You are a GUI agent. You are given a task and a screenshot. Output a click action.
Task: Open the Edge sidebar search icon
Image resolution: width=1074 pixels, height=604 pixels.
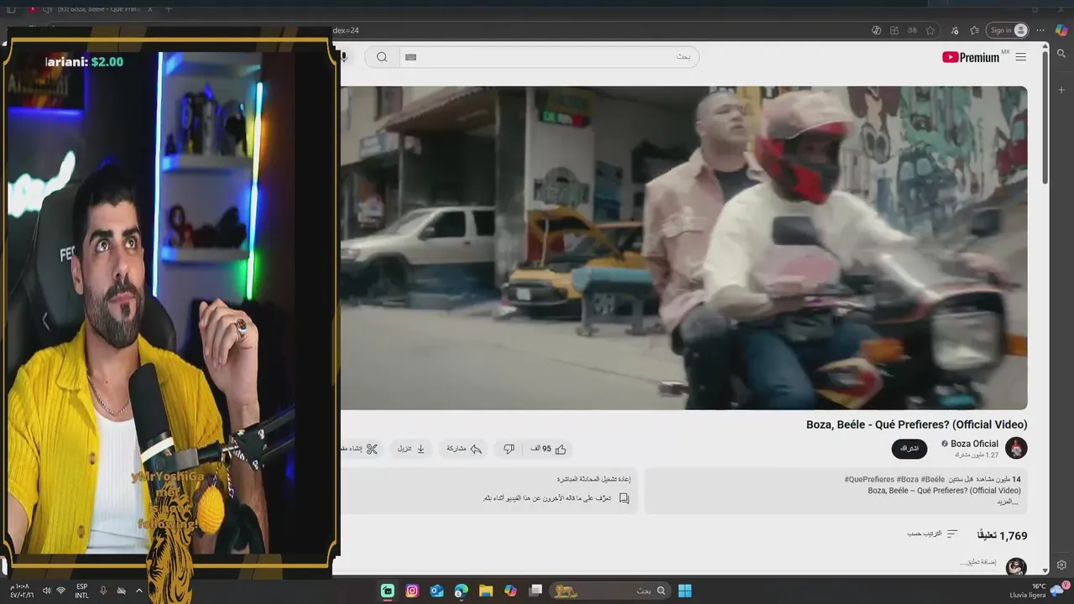(1061, 55)
